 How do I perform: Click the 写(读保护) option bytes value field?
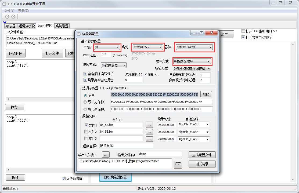coord(161,109)
